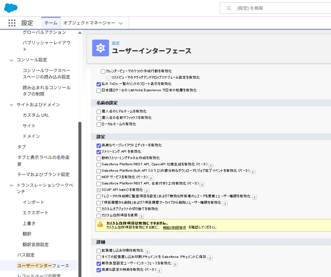Collapse the トランスレーションワークベンチ tree section
331x277 pixels.
coord(11,185)
